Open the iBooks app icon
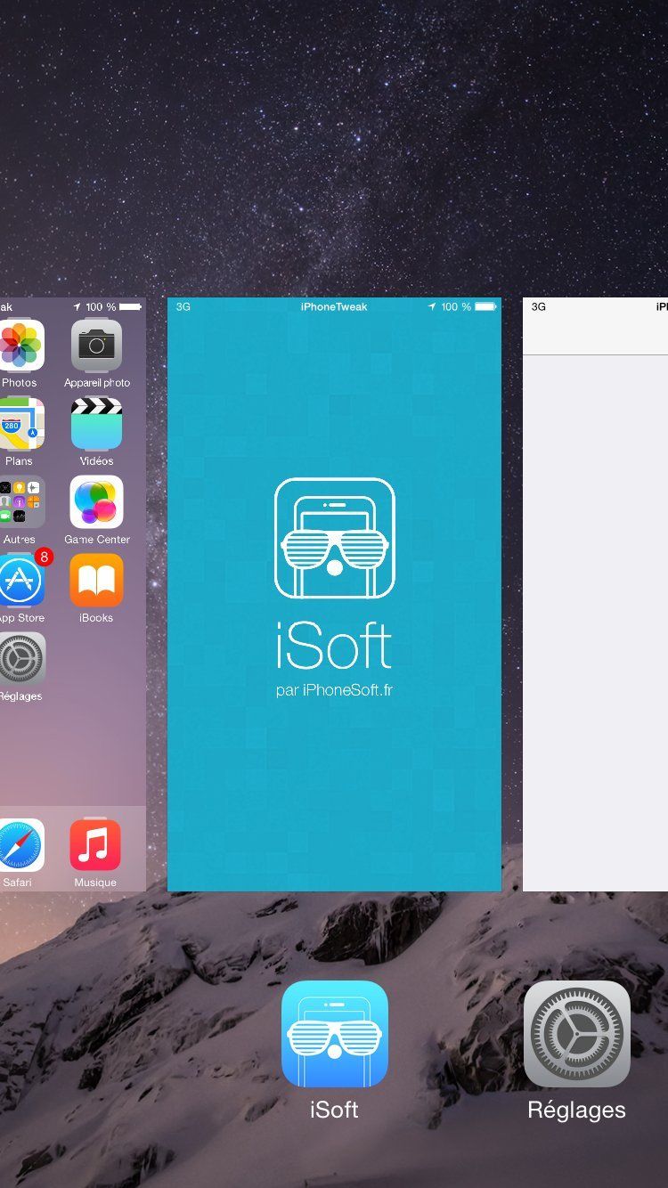668x1188 pixels. coord(96,581)
